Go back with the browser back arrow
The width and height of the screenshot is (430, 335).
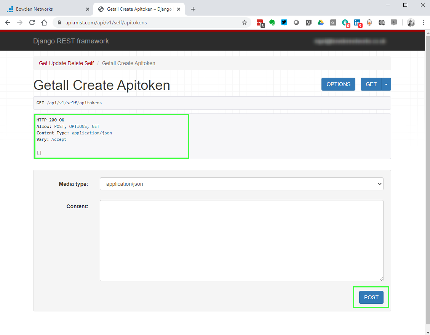8,22
